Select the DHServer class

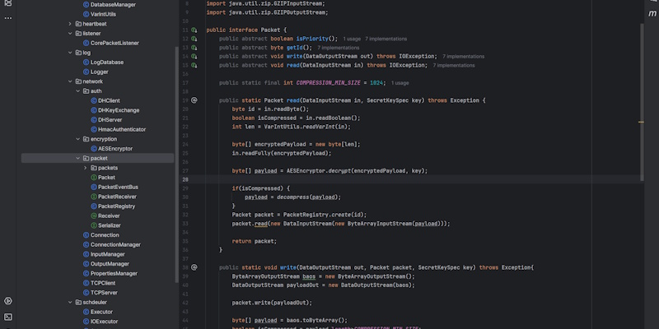point(110,120)
